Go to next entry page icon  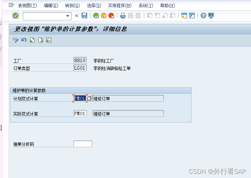(41, 40)
